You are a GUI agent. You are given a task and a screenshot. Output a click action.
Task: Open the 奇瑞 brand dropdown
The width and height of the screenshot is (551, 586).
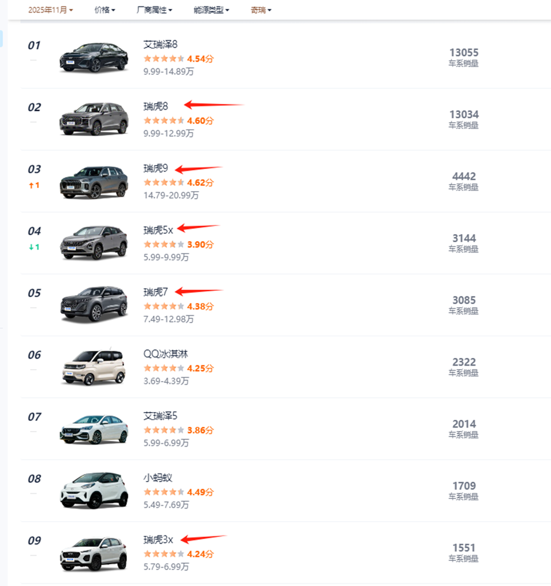(x=261, y=10)
